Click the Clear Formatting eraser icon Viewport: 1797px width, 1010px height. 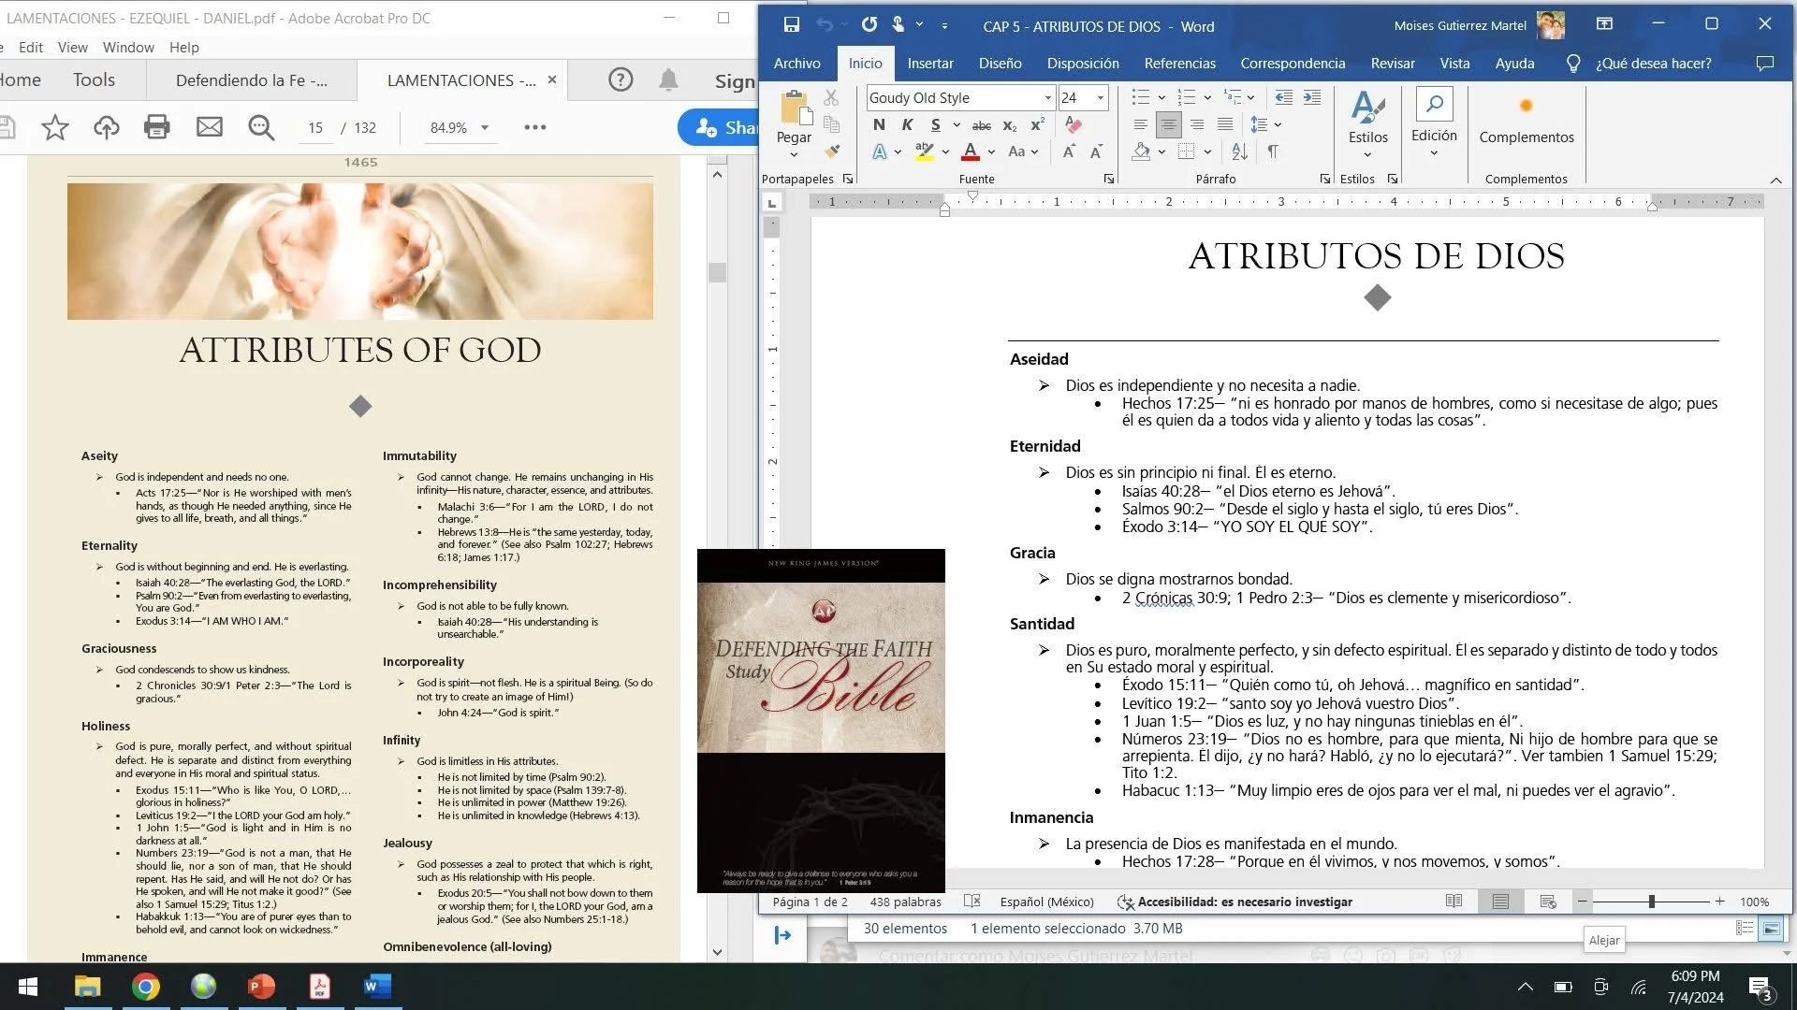1074,124
